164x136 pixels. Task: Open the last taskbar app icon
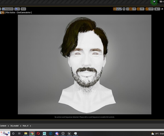pyautogui.click(x=75, y=133)
